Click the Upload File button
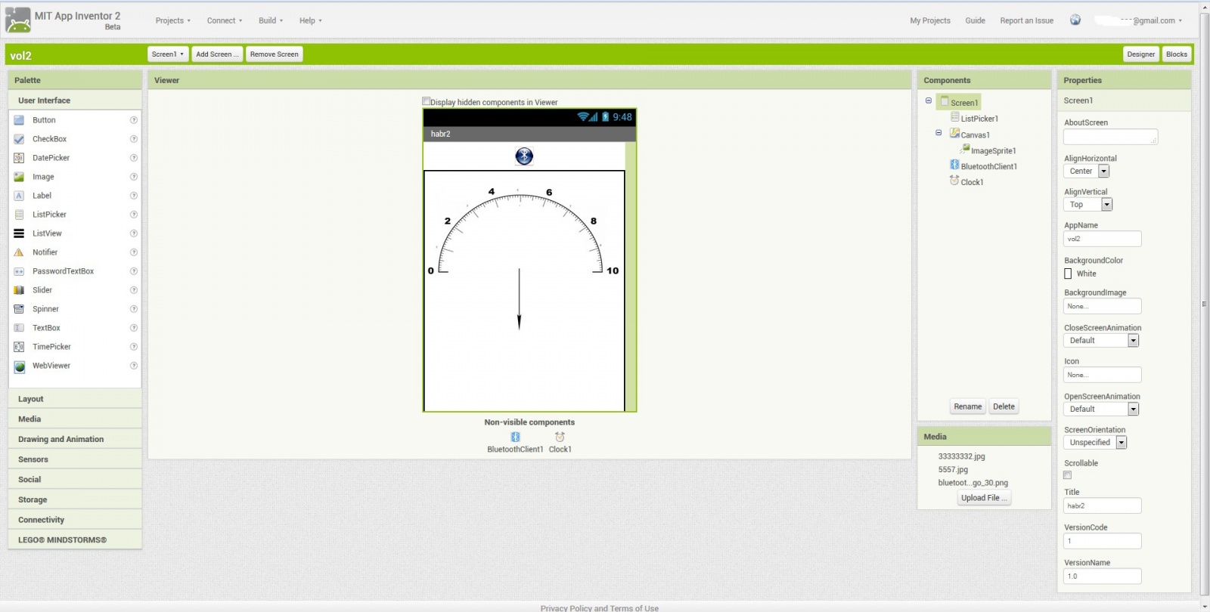 pyautogui.click(x=984, y=498)
